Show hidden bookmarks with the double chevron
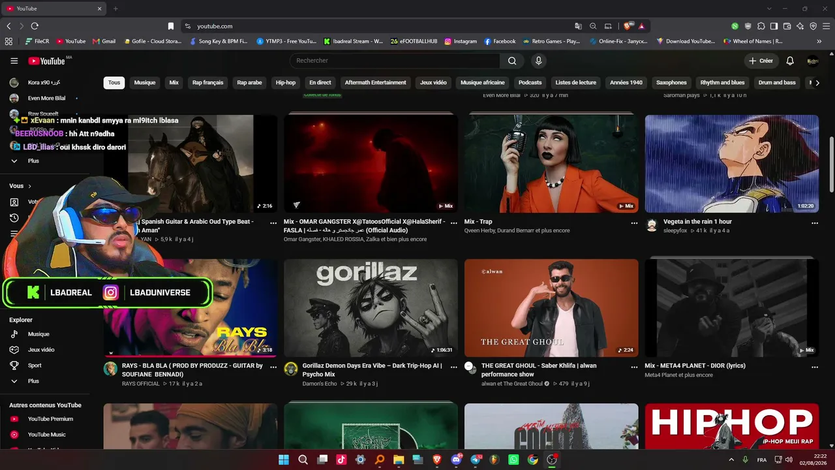This screenshot has height=470, width=835. tap(819, 41)
